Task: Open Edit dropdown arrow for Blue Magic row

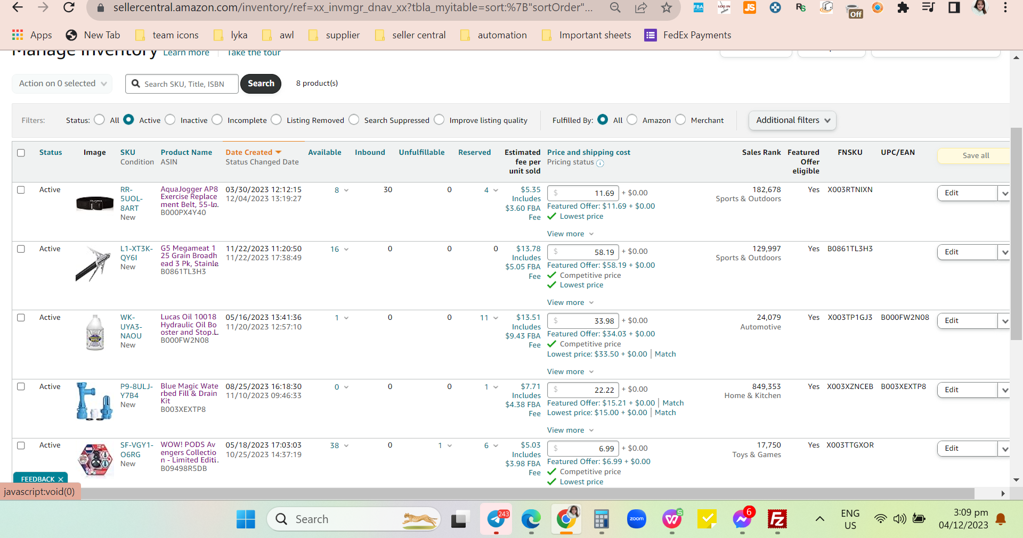Action: tap(1005, 390)
